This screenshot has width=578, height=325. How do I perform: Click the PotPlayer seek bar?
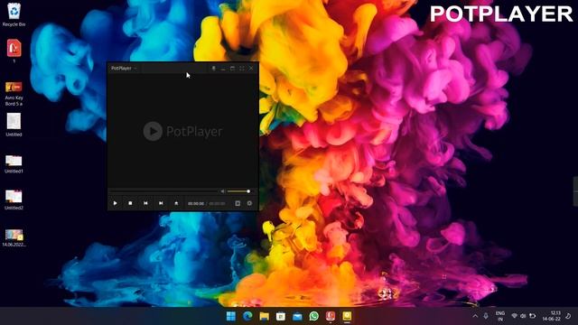[x=164, y=191]
